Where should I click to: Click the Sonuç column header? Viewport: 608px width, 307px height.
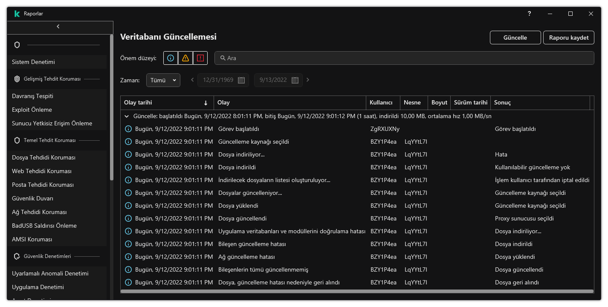coord(502,102)
